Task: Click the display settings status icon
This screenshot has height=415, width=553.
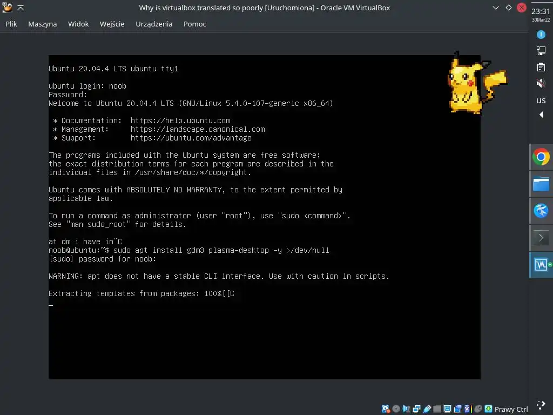Action: pyautogui.click(x=447, y=409)
